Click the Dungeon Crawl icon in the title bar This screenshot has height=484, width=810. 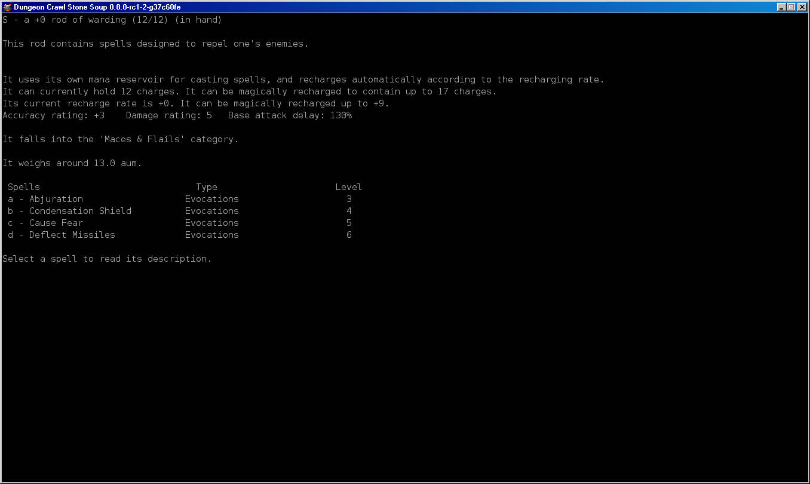pos(7,7)
